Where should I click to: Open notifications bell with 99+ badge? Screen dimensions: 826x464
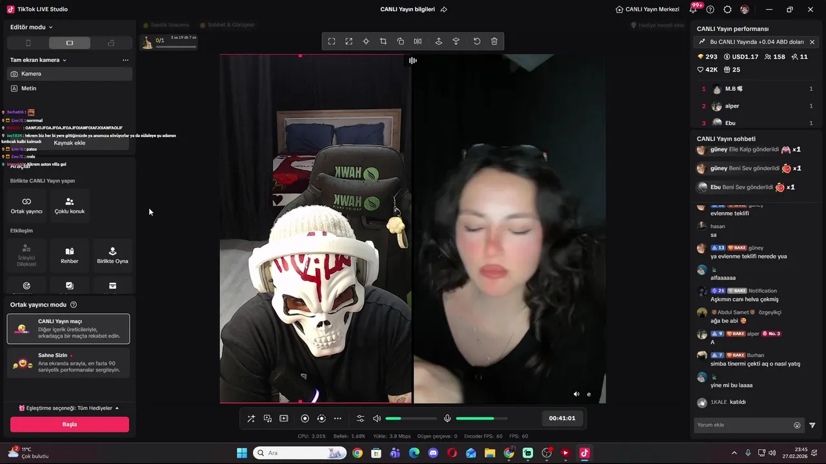694,9
